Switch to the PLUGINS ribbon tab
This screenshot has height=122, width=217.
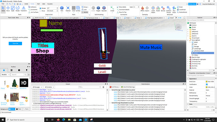(x=50, y=4)
